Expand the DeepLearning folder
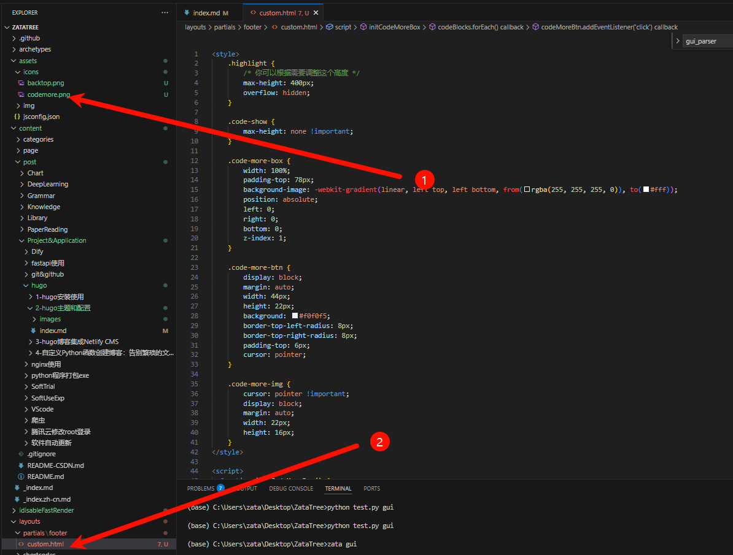The image size is (733, 555). (23, 184)
